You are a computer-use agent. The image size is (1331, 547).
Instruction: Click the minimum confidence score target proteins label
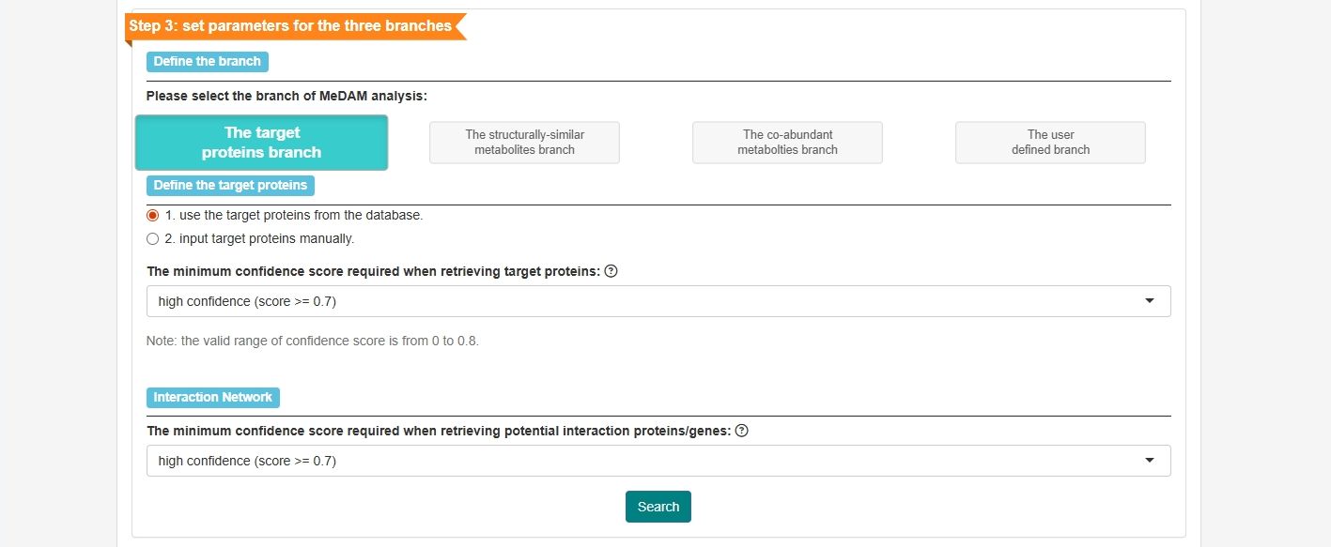(373, 271)
